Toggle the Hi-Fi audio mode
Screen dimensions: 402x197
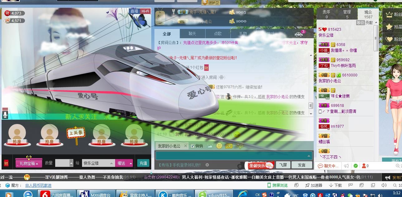[x=145, y=11]
